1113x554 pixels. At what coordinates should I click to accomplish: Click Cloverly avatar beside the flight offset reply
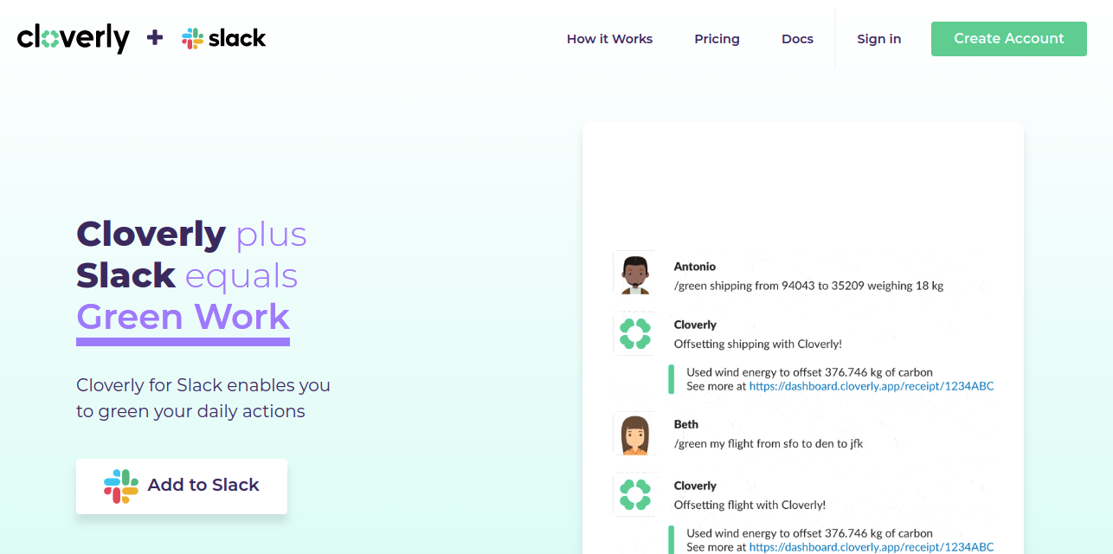[x=635, y=495]
